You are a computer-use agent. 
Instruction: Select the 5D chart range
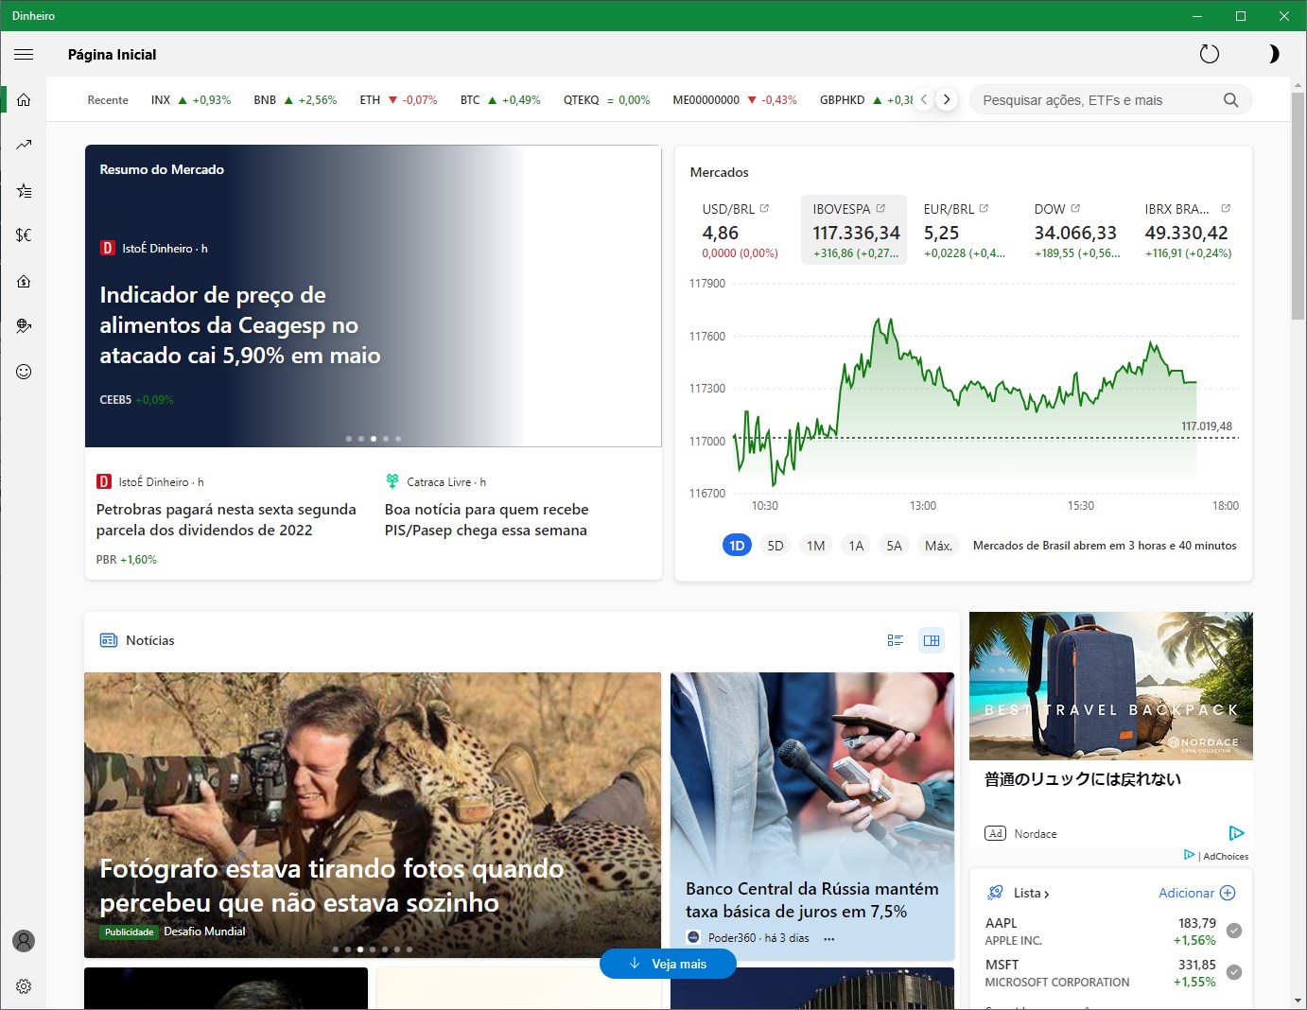[775, 546]
